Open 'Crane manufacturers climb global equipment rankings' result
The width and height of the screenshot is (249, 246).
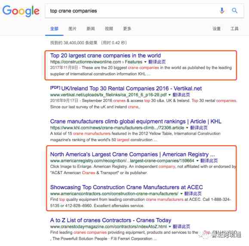click(x=136, y=121)
